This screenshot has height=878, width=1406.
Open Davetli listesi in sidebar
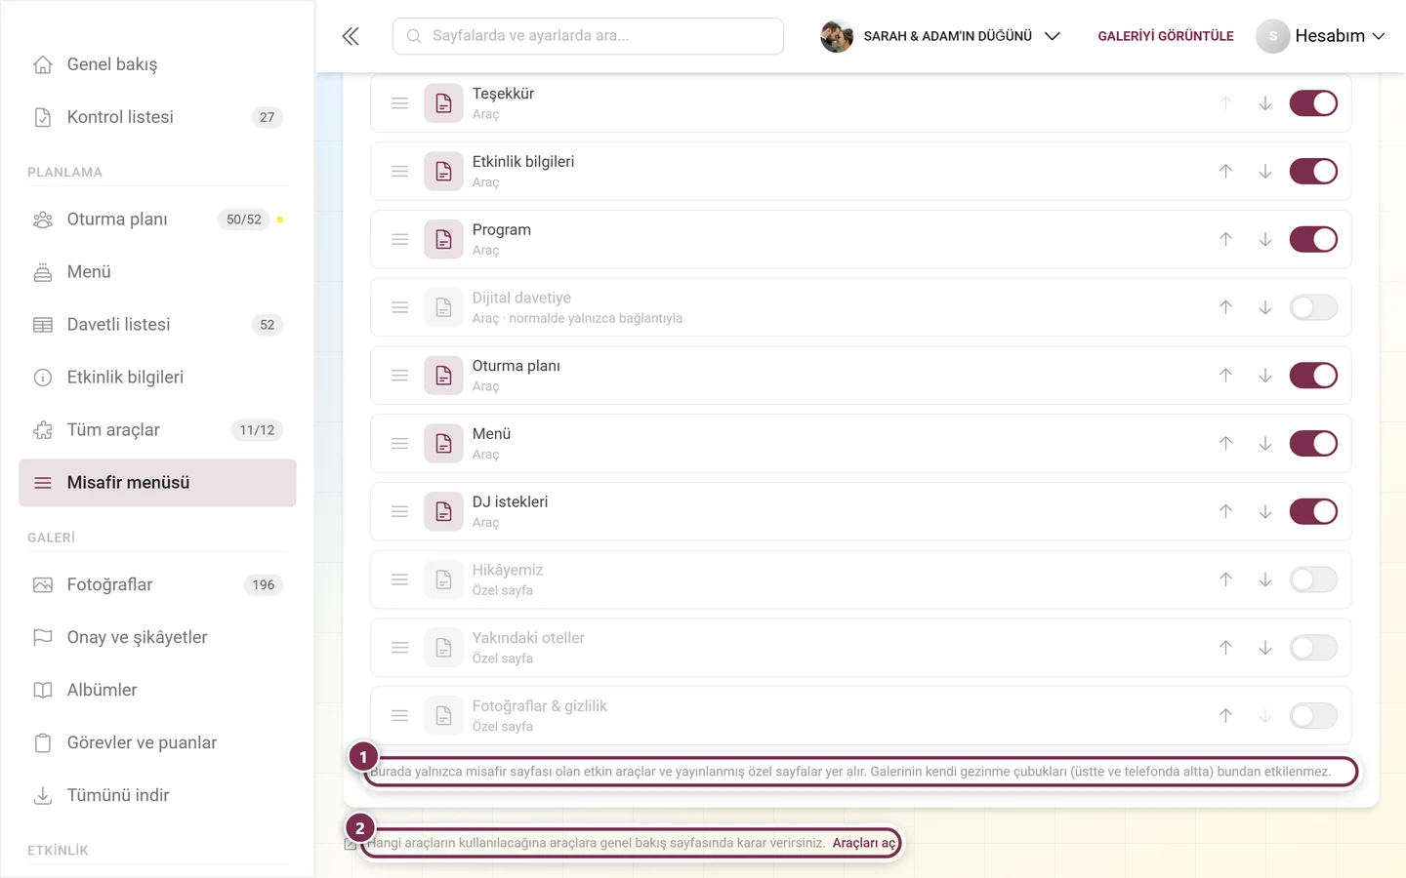tap(157, 325)
